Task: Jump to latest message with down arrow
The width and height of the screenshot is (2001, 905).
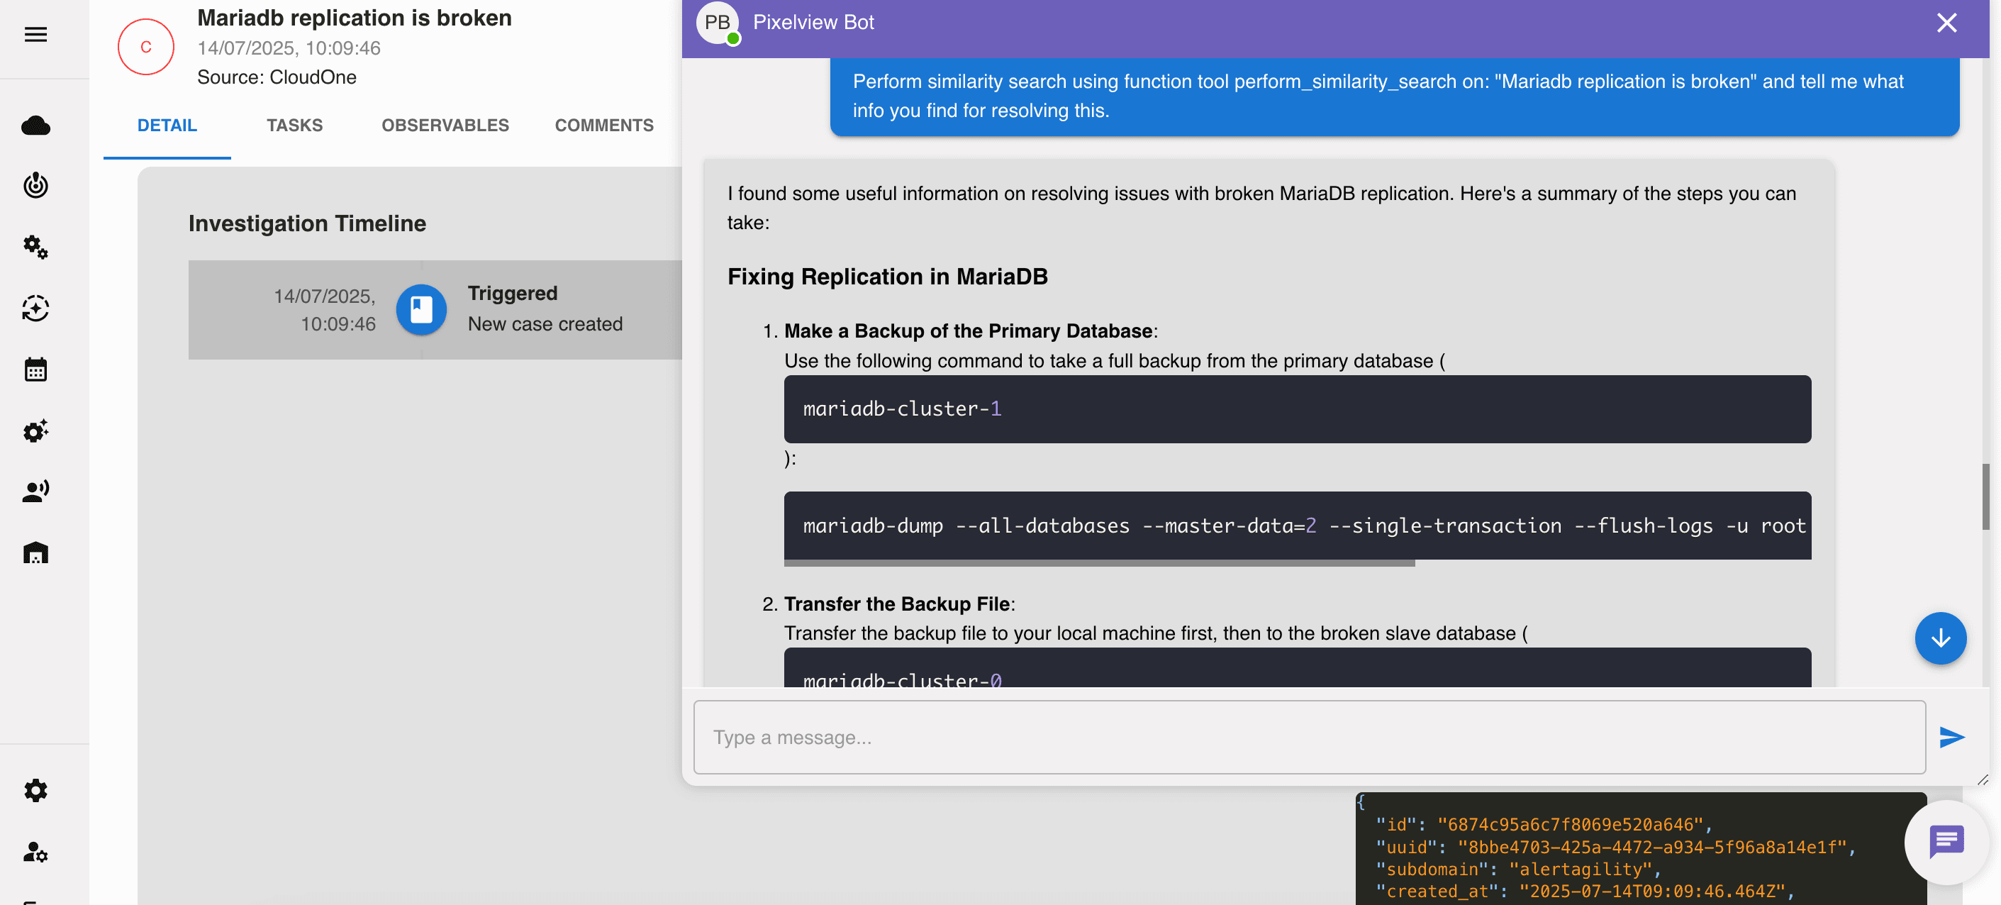Action: click(1941, 638)
